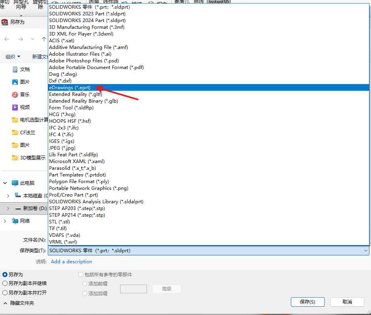The width and height of the screenshot is (371, 315).
Task: Open the 音乐 library in sidebar
Action: coord(24,95)
